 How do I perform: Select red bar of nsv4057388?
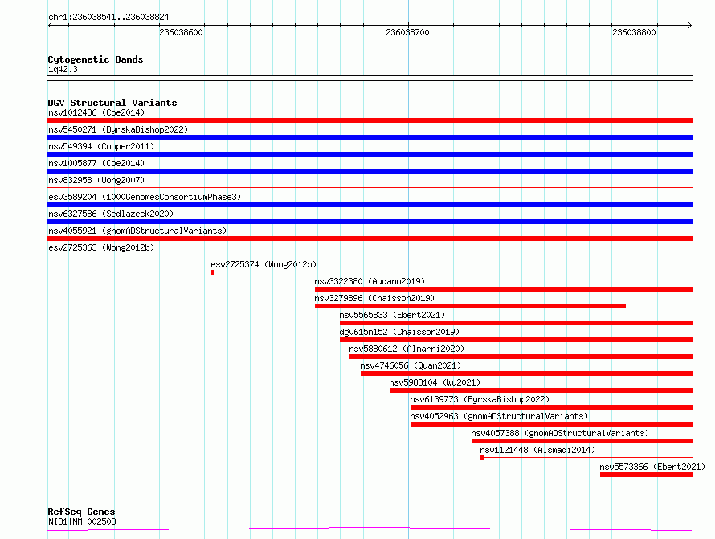582,441
